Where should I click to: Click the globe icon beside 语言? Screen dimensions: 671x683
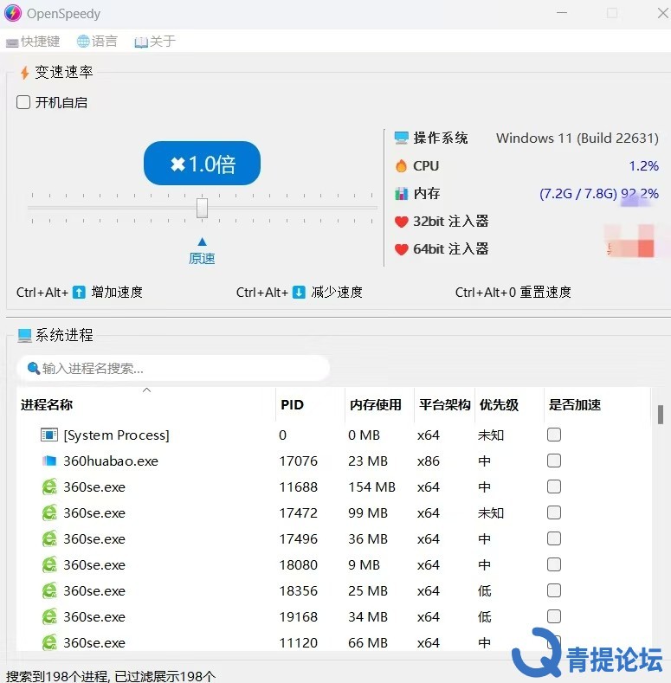(x=83, y=42)
